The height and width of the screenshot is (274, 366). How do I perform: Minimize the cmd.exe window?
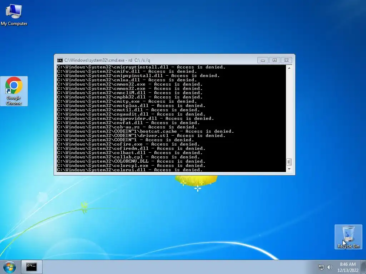pos(263,60)
